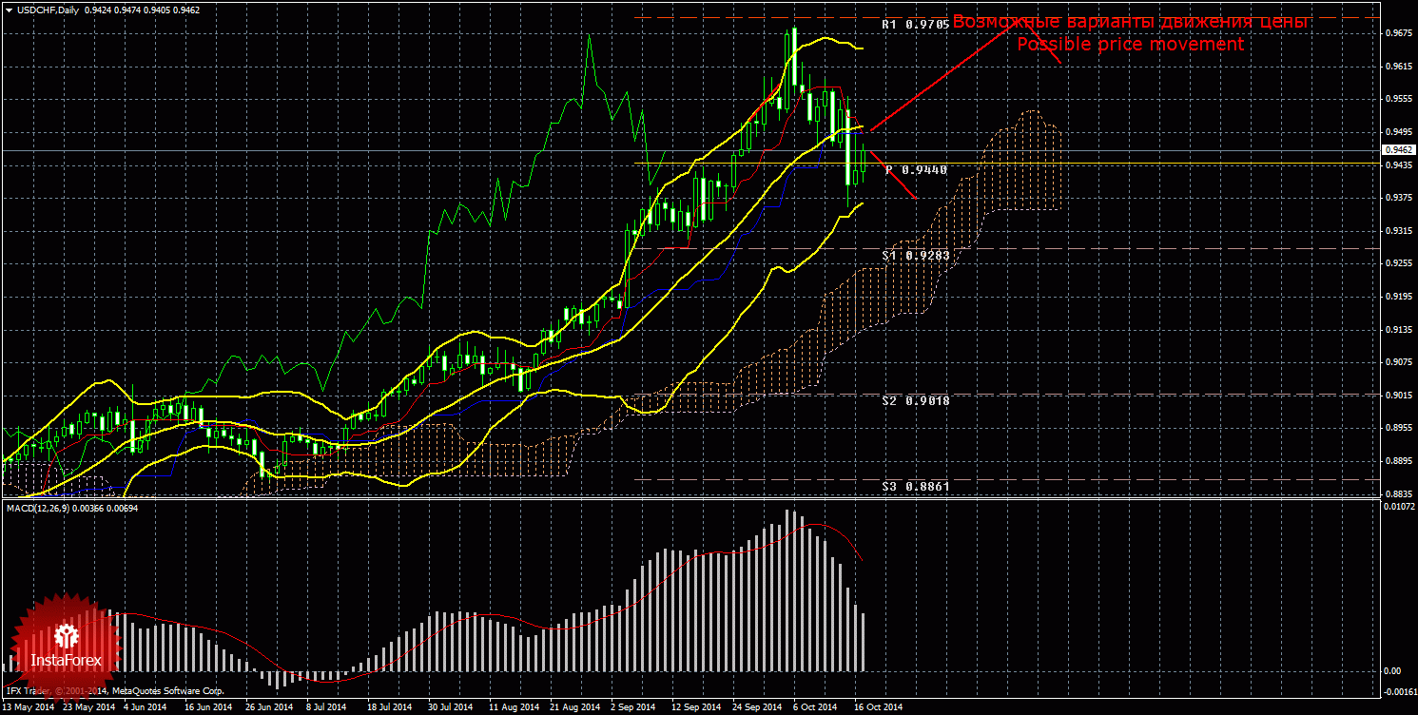Image resolution: width=1418 pixels, height=715 pixels.
Task: Click the 0.9315 price scale value
Action: (1398, 231)
